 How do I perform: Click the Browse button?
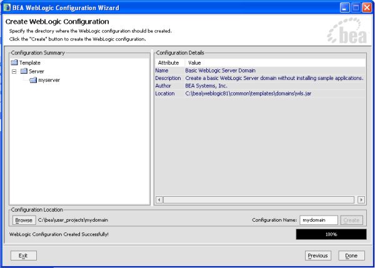[x=24, y=220]
